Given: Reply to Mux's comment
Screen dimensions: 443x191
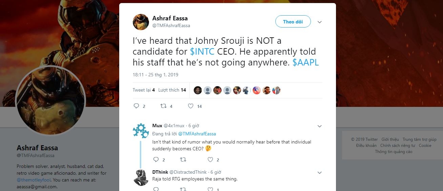Looking at the screenshot, I should pyautogui.click(x=156, y=159).
